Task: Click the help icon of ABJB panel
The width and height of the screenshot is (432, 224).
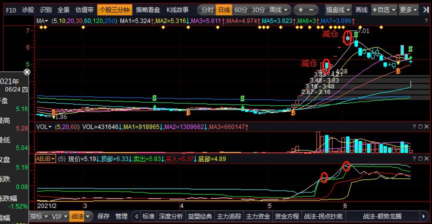Action: [414, 158]
